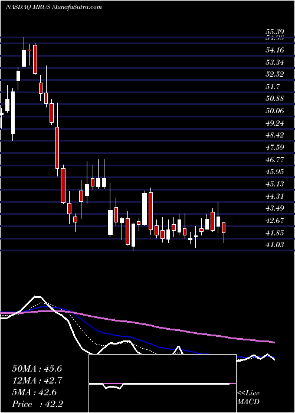Click the MACD inset panel
This screenshot has height=413, width=295.
pos(162,383)
